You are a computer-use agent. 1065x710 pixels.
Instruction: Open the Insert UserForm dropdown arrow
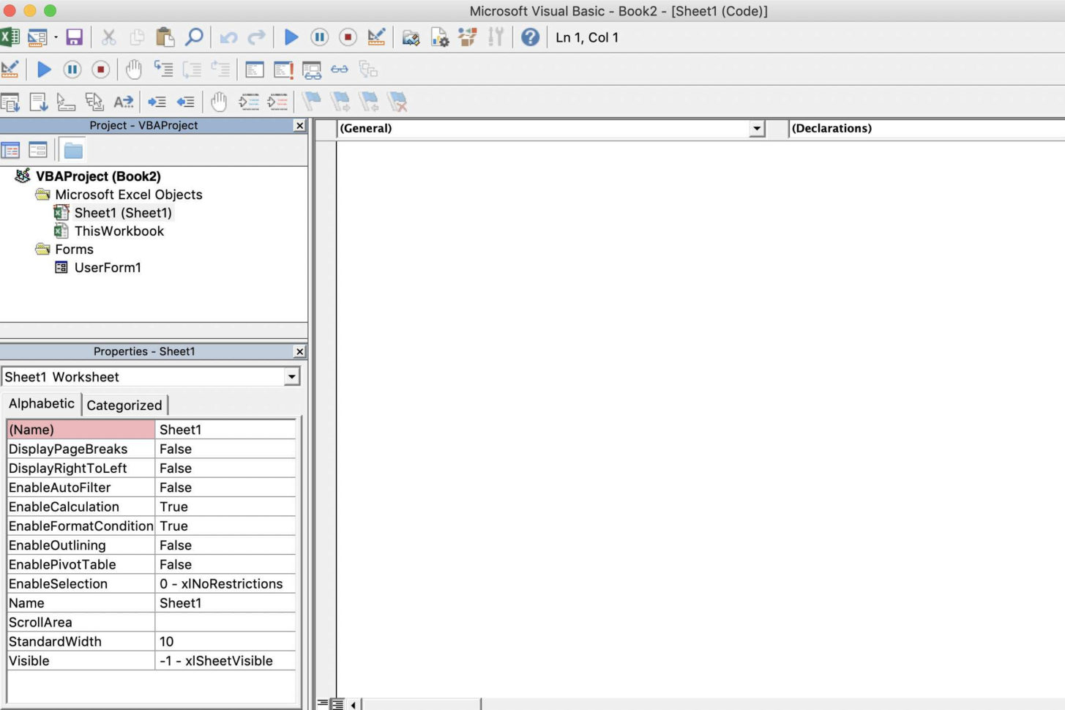[56, 37]
